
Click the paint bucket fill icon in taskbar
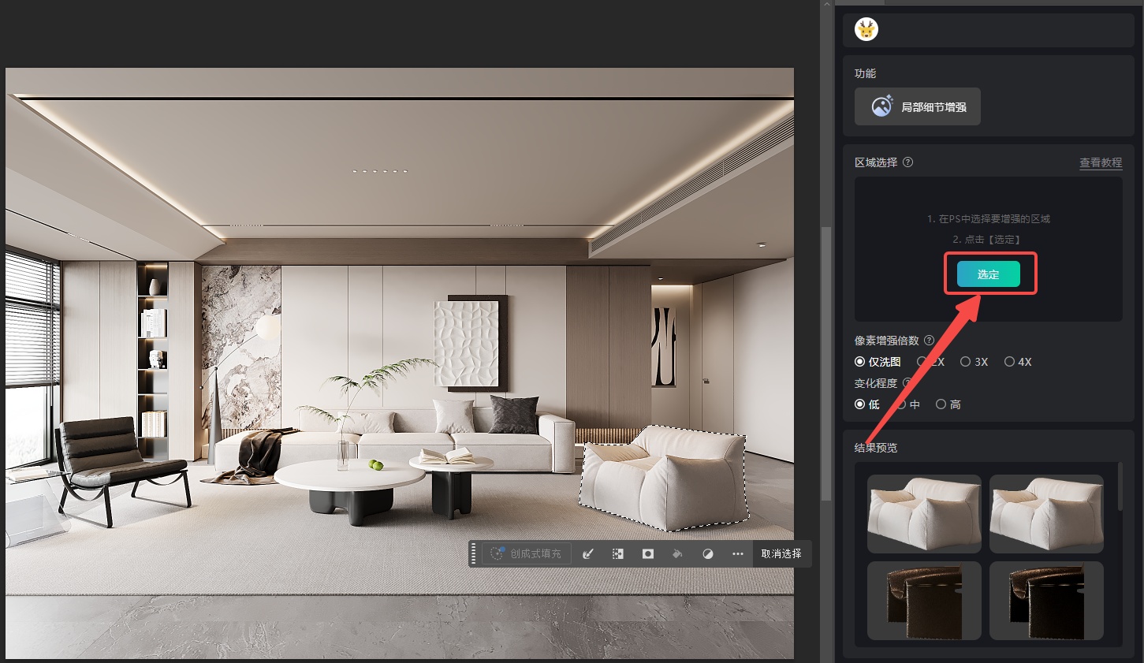pyautogui.click(x=677, y=553)
